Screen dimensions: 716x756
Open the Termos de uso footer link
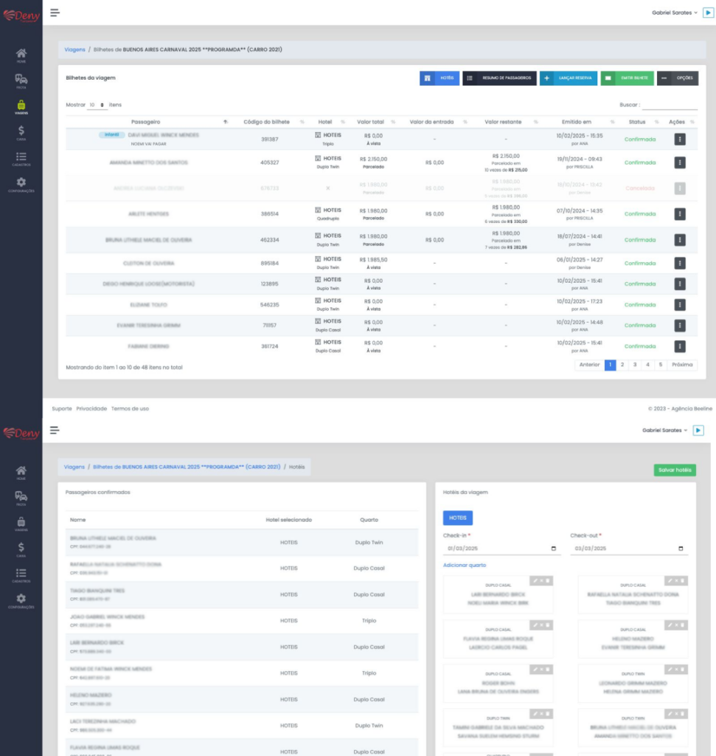tap(130, 408)
